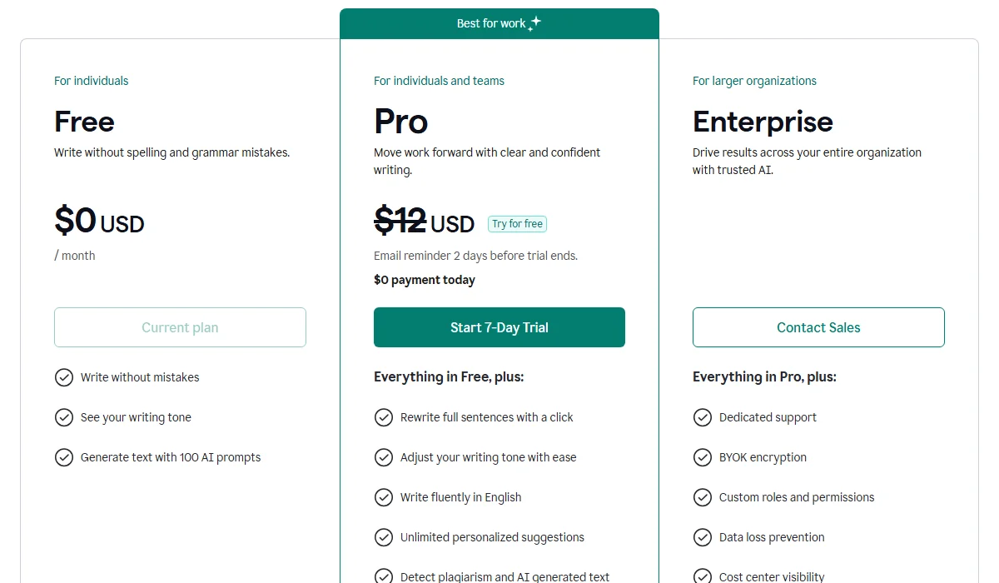Click the checkmark beside 'Unlimited personalized suggestions'
The width and height of the screenshot is (999, 583).
(x=384, y=537)
